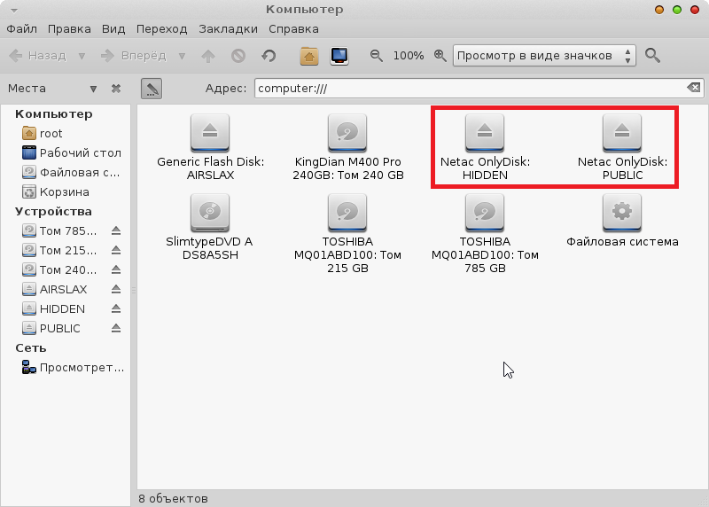Screen dimensions: 709x507
Task: Open the Вид menu
Action: [113, 29]
